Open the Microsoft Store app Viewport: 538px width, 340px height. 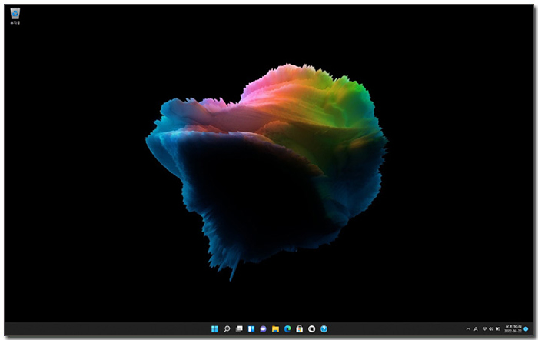300,328
